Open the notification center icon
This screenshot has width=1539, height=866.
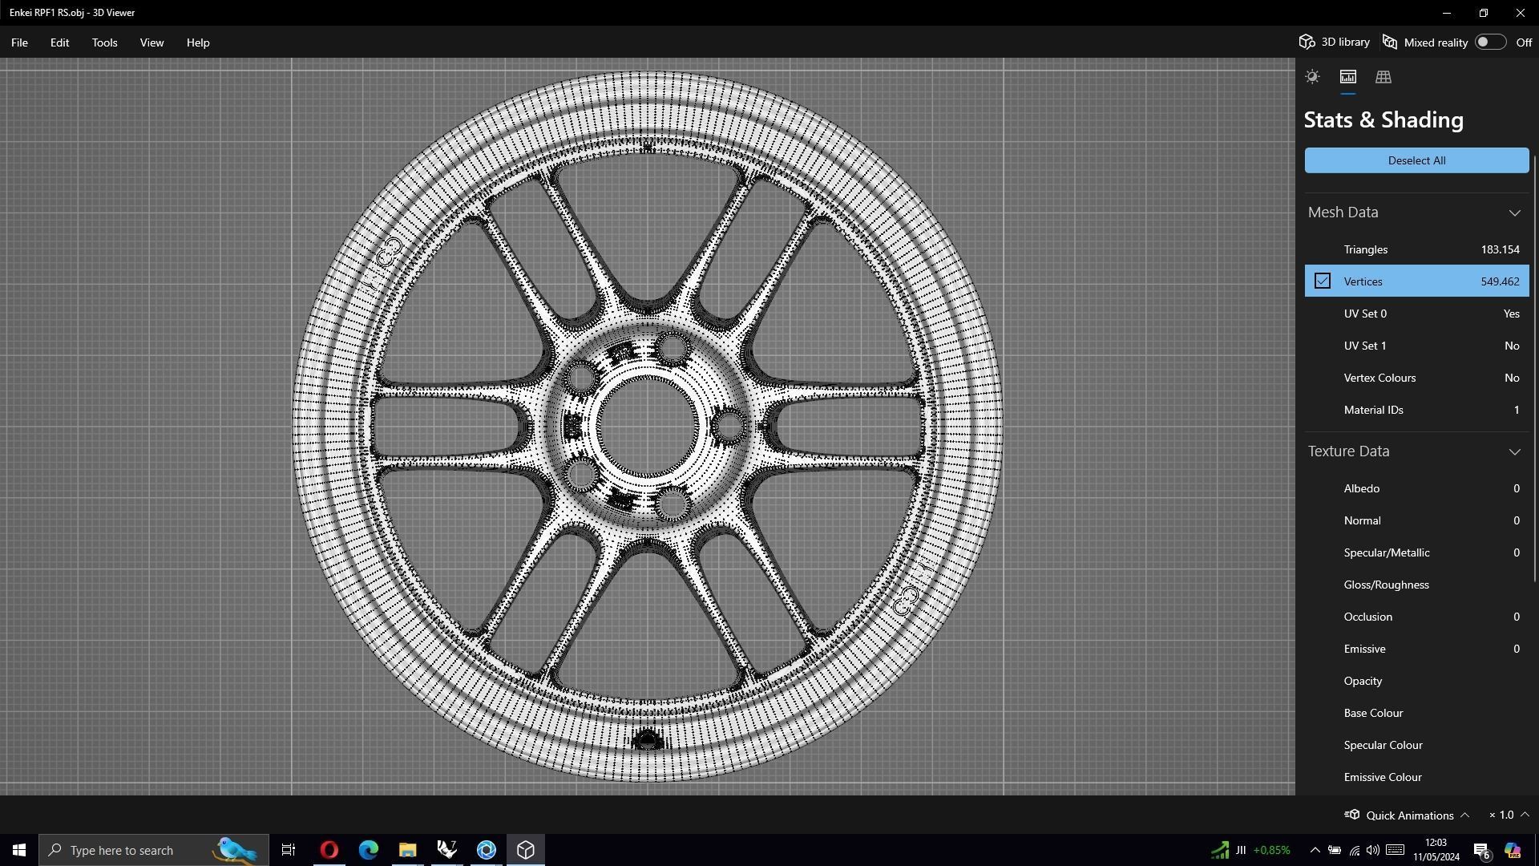1482,850
